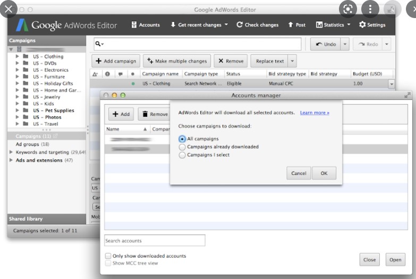Click the search magnifier filter icon
Screen dimensions: 416x279
[x=99, y=44]
